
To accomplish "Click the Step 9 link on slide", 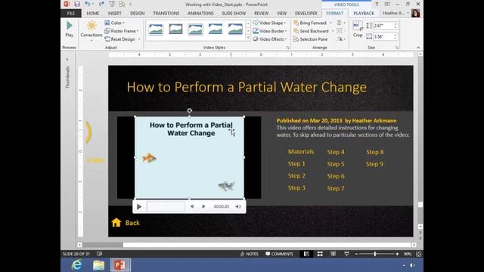I will 374,164.
